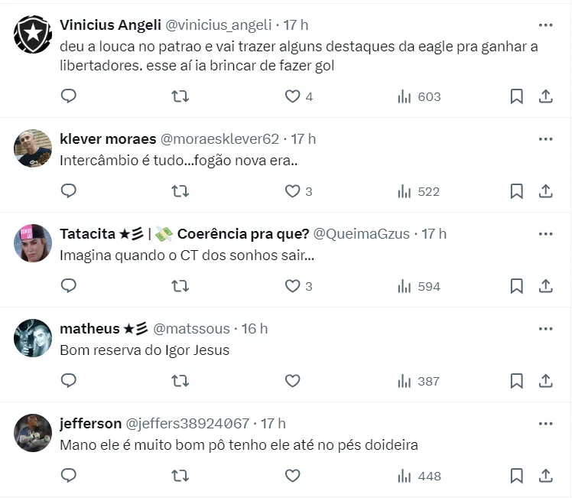Like Tatacita's tweet about CT dos sonhos
The height and width of the screenshot is (498, 572).
pyautogui.click(x=292, y=286)
